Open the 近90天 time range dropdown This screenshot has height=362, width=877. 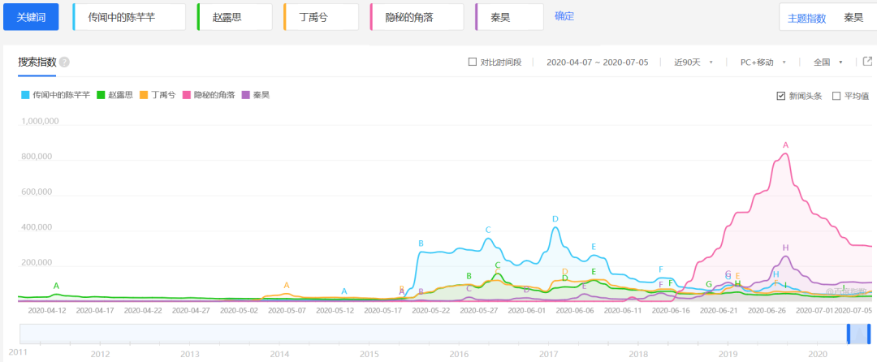click(693, 62)
